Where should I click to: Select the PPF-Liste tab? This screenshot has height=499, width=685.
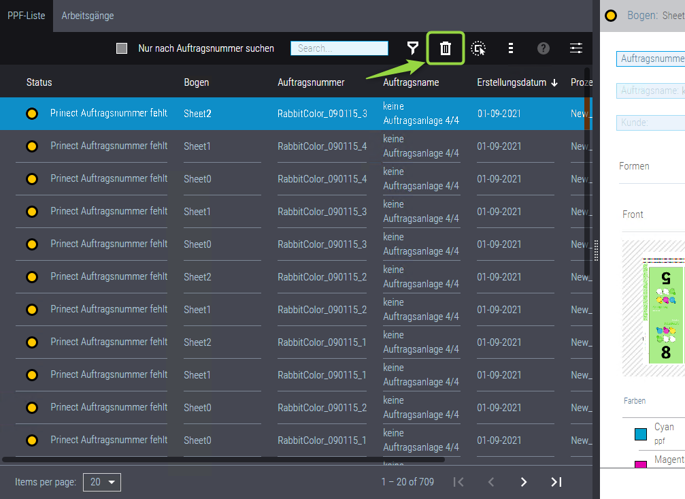[x=27, y=16]
